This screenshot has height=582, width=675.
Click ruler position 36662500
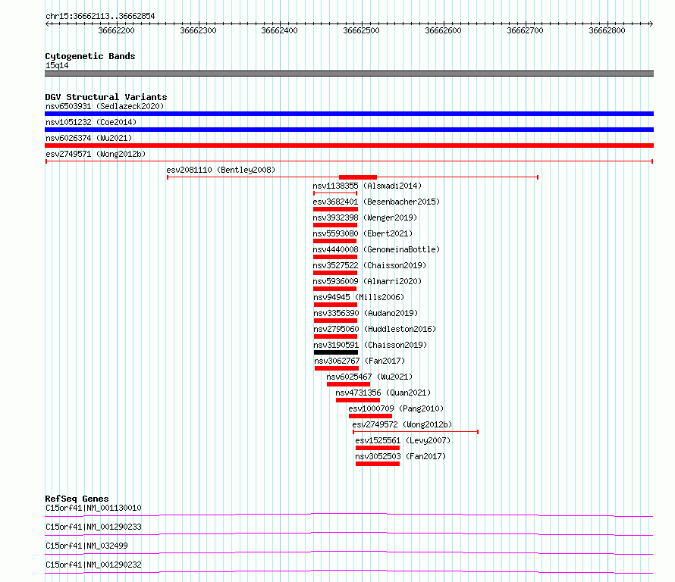click(361, 30)
